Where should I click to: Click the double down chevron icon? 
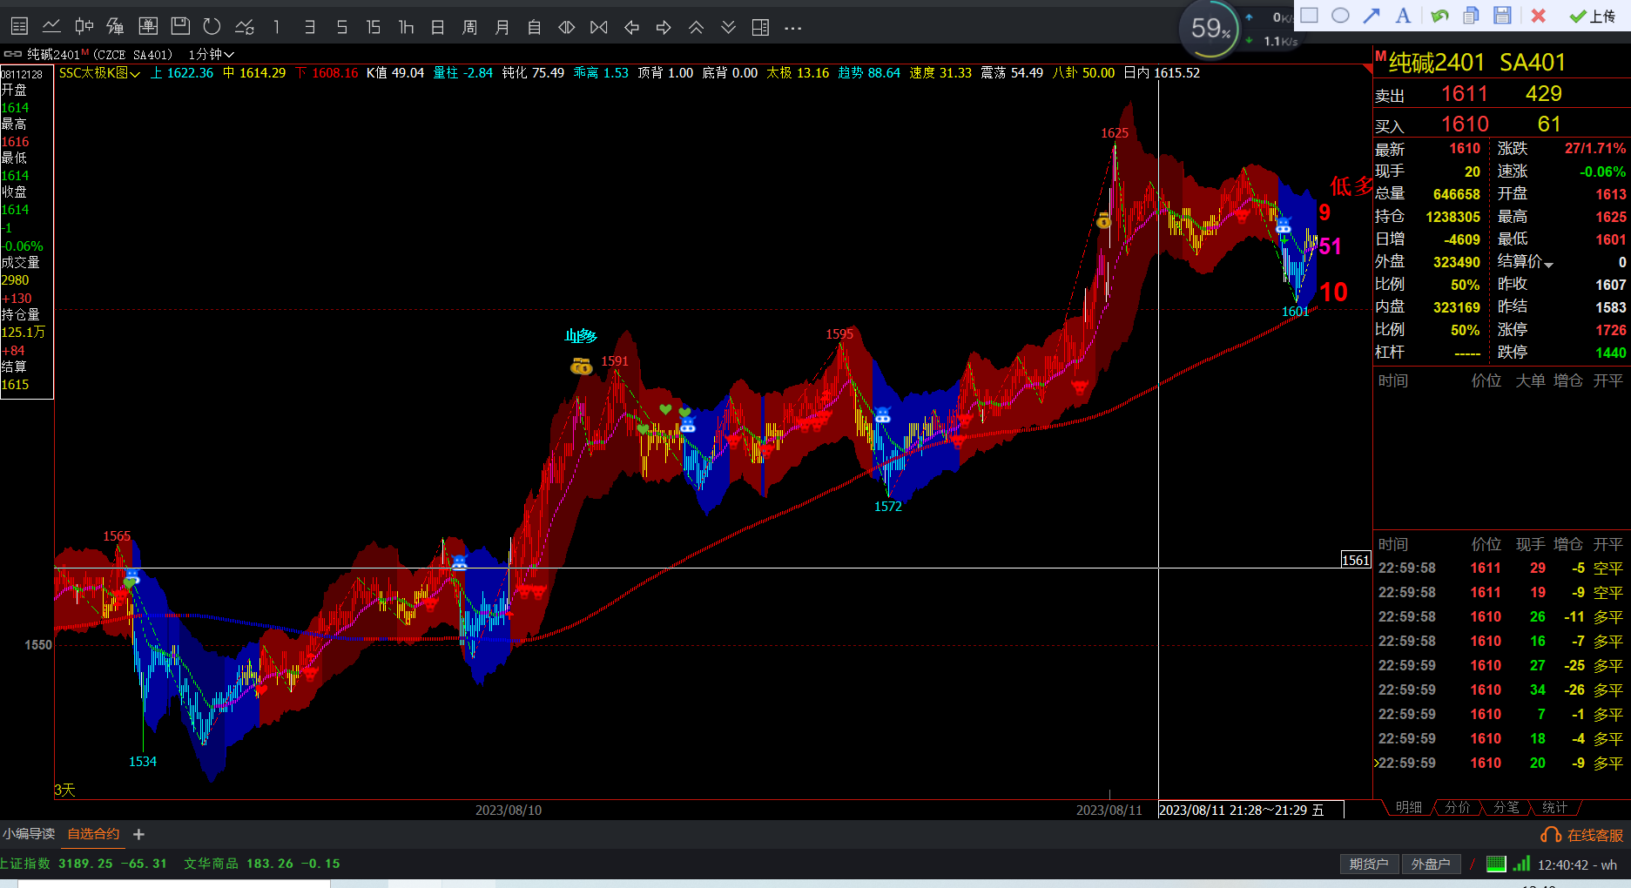click(x=728, y=27)
